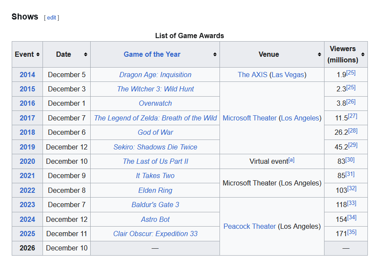Image resolution: width=390 pixels, height=263 pixels.
Task: Select the List of Game Awards caption
Action: pyautogui.click(x=190, y=36)
